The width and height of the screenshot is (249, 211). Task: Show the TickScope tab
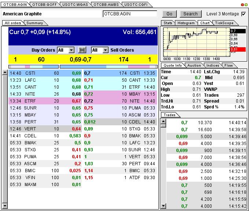(x=224, y=23)
